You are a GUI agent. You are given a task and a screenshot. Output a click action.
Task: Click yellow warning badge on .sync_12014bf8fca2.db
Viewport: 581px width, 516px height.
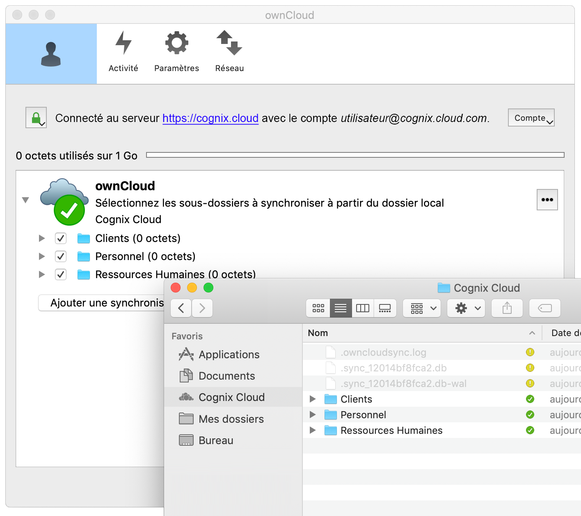point(530,368)
